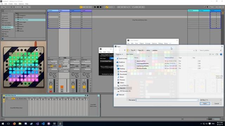Toggle track 4 activator button

[x=84, y=87]
